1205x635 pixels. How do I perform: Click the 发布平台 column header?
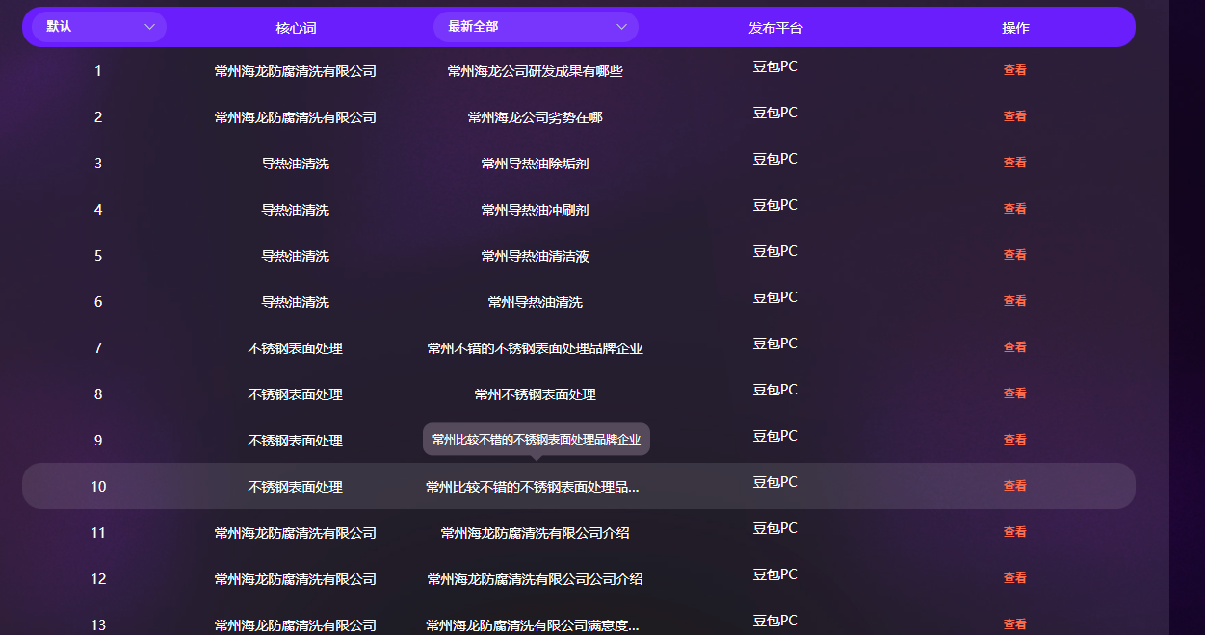point(775,28)
